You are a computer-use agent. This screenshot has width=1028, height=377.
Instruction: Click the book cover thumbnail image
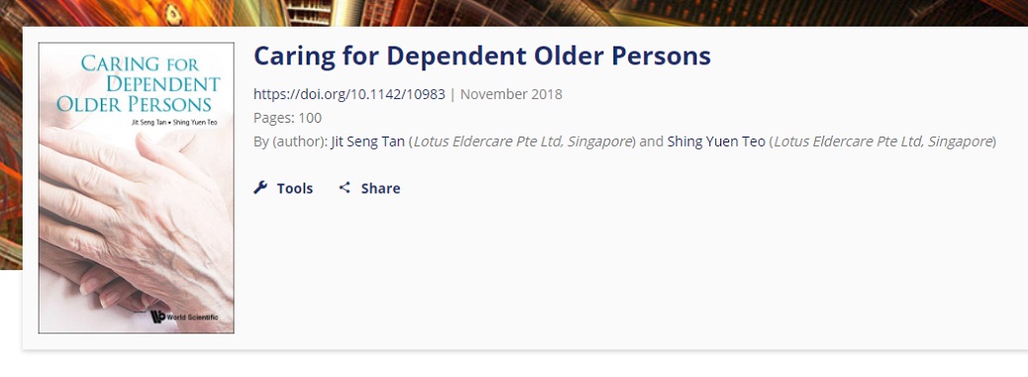[137, 188]
